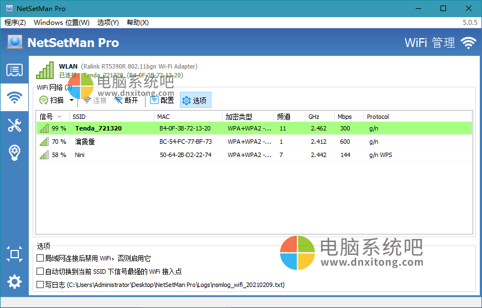Sort by the 加密类型 column header

pos(248,117)
